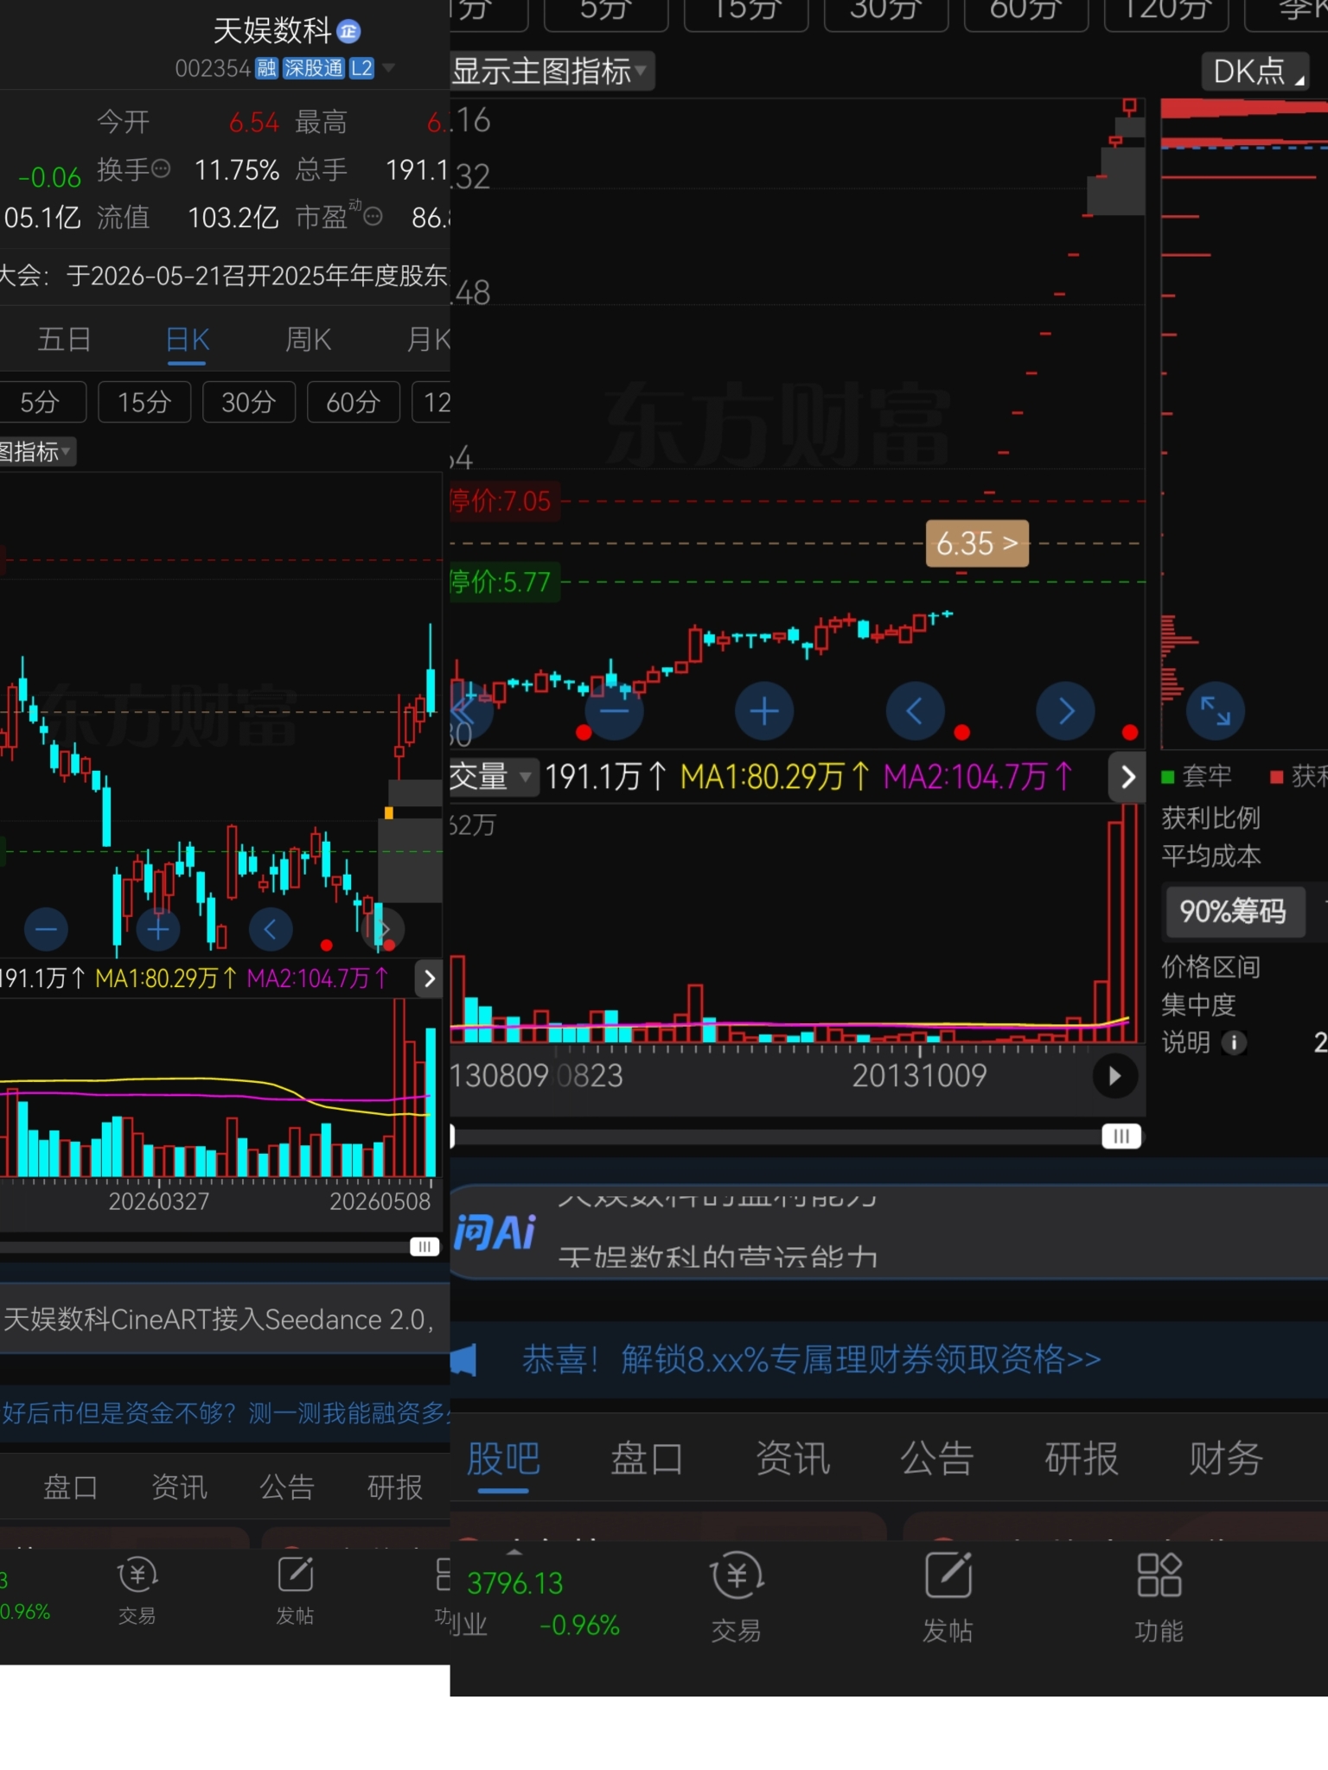The width and height of the screenshot is (1328, 1770).
Task: Zoom out with minus button on right chart
Action: (x=614, y=711)
